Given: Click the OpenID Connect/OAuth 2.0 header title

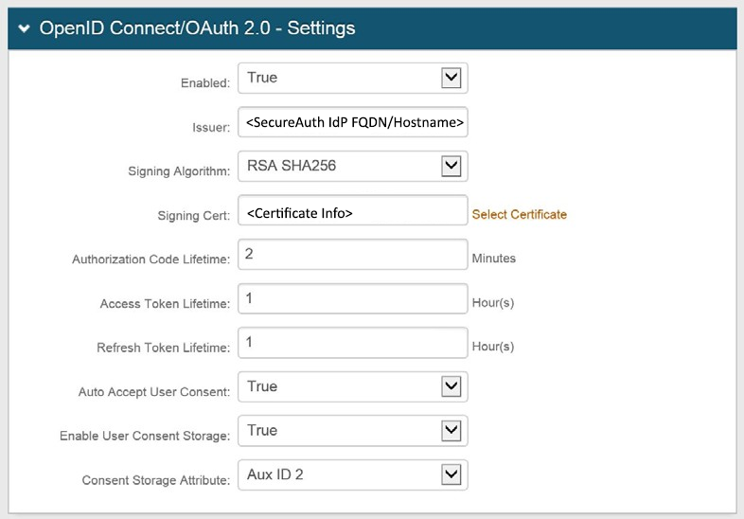Looking at the screenshot, I should [x=197, y=28].
